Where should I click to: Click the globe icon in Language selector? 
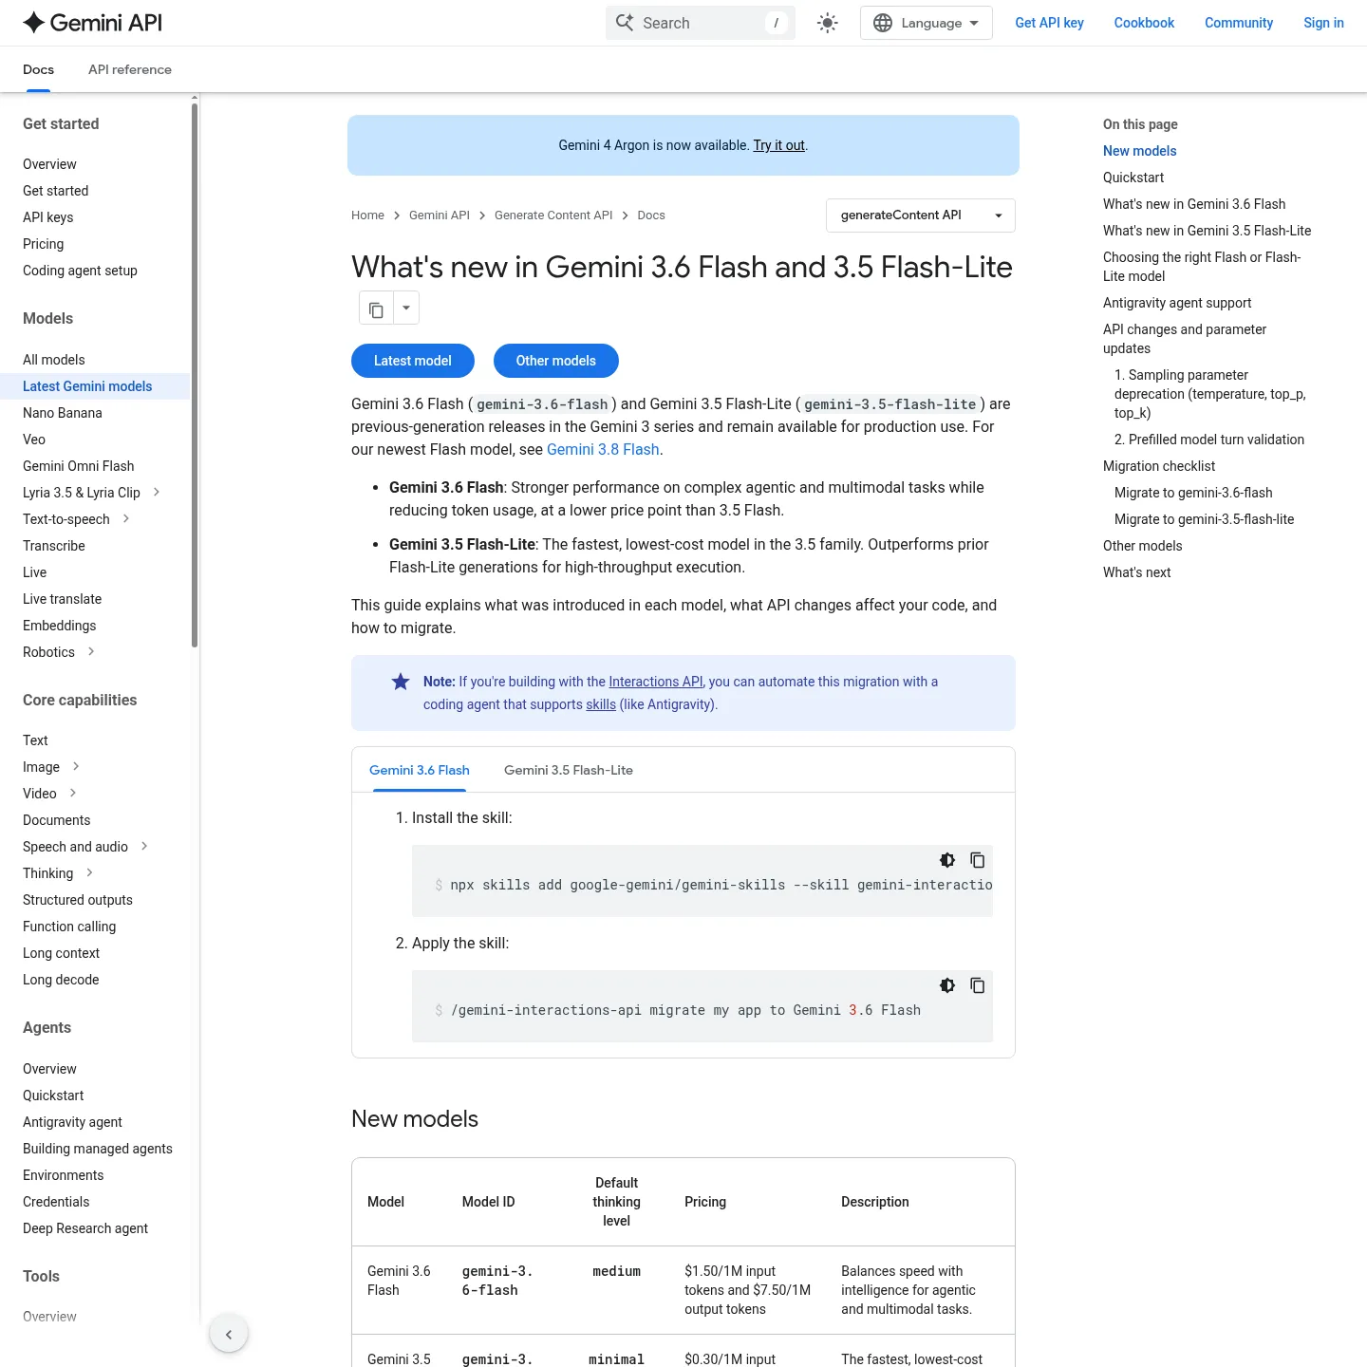point(883,23)
